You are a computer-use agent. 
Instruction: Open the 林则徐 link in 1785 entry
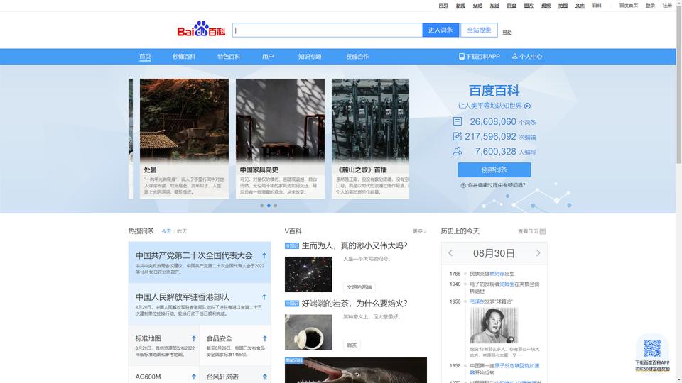(x=497, y=274)
